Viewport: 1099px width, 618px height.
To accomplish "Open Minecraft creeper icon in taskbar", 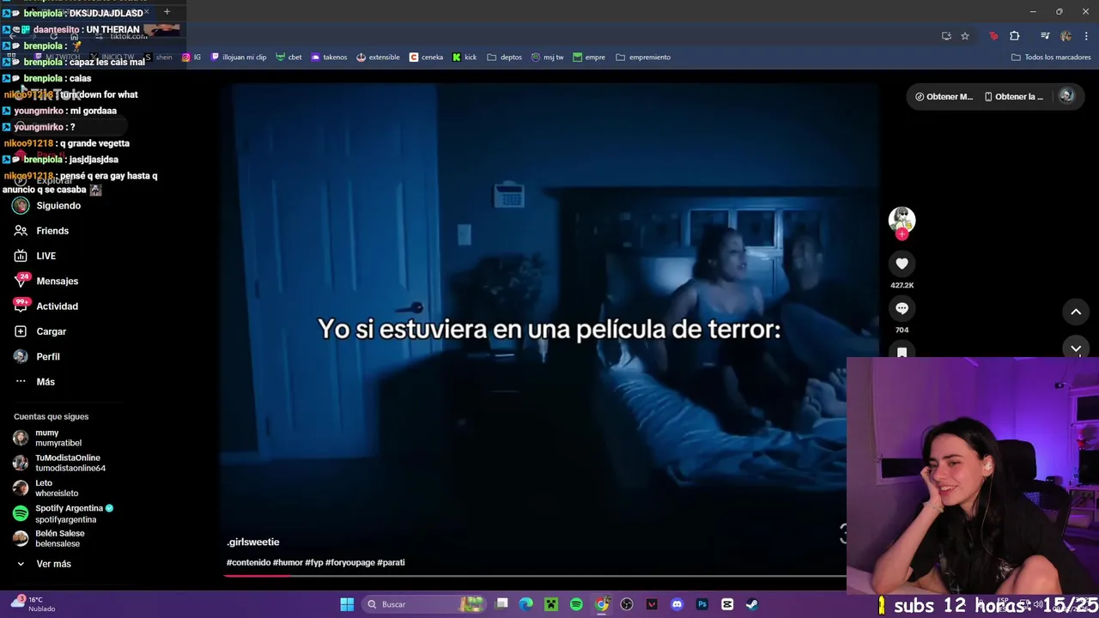I will [x=551, y=604].
